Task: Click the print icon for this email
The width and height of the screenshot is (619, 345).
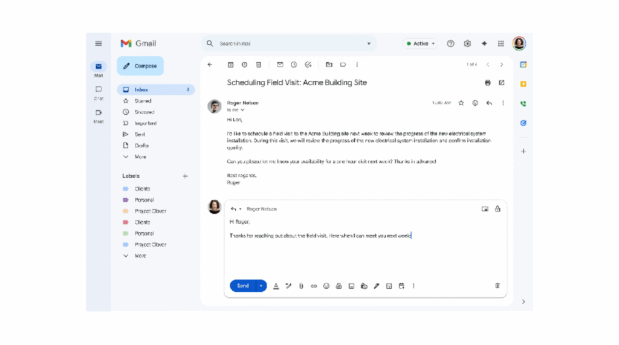Action: (x=488, y=83)
